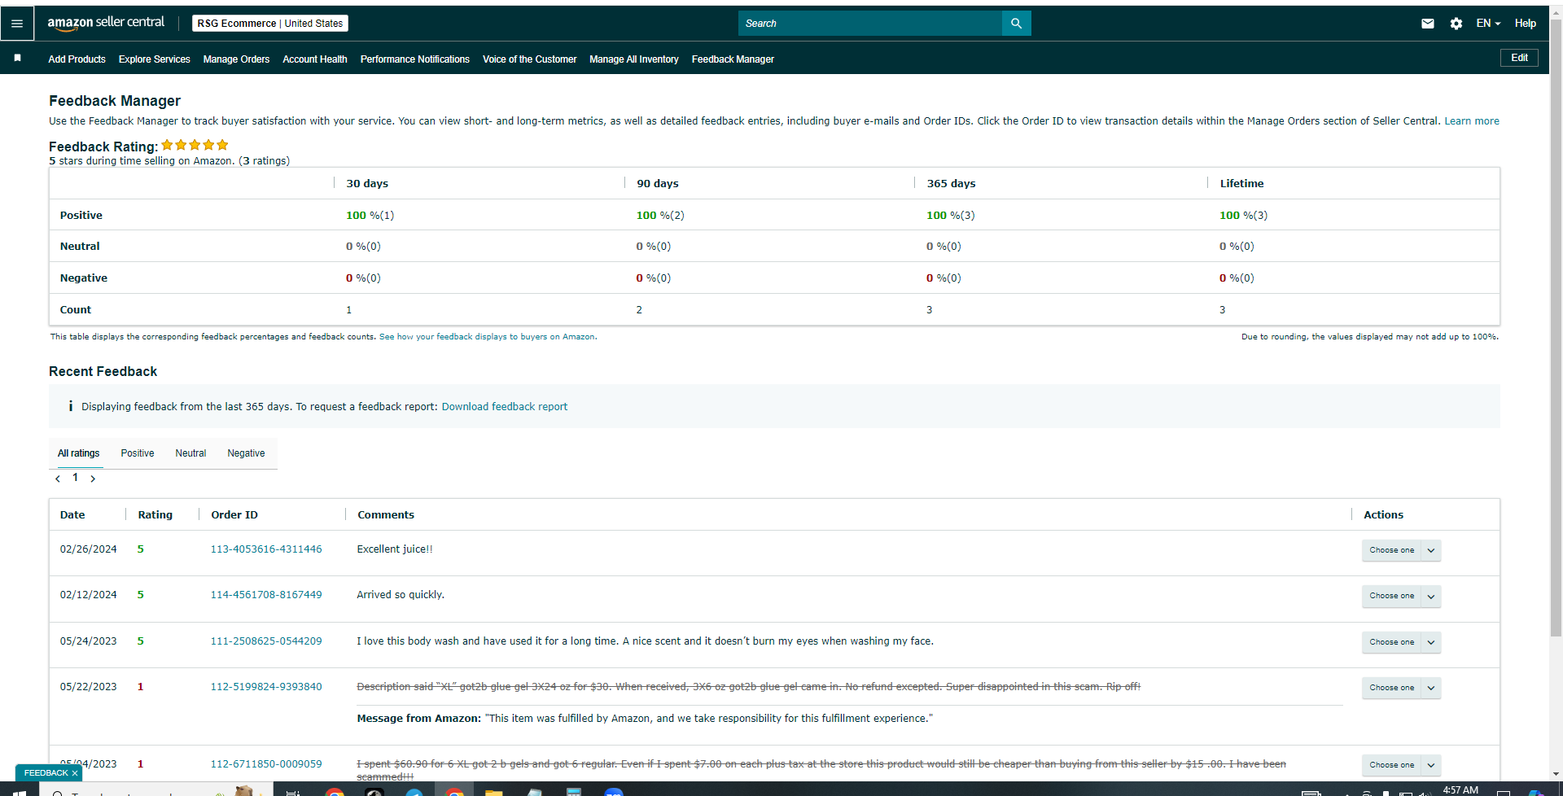The height and width of the screenshot is (796, 1563).
Task: Open Manage Orders menu item
Action: [236, 59]
